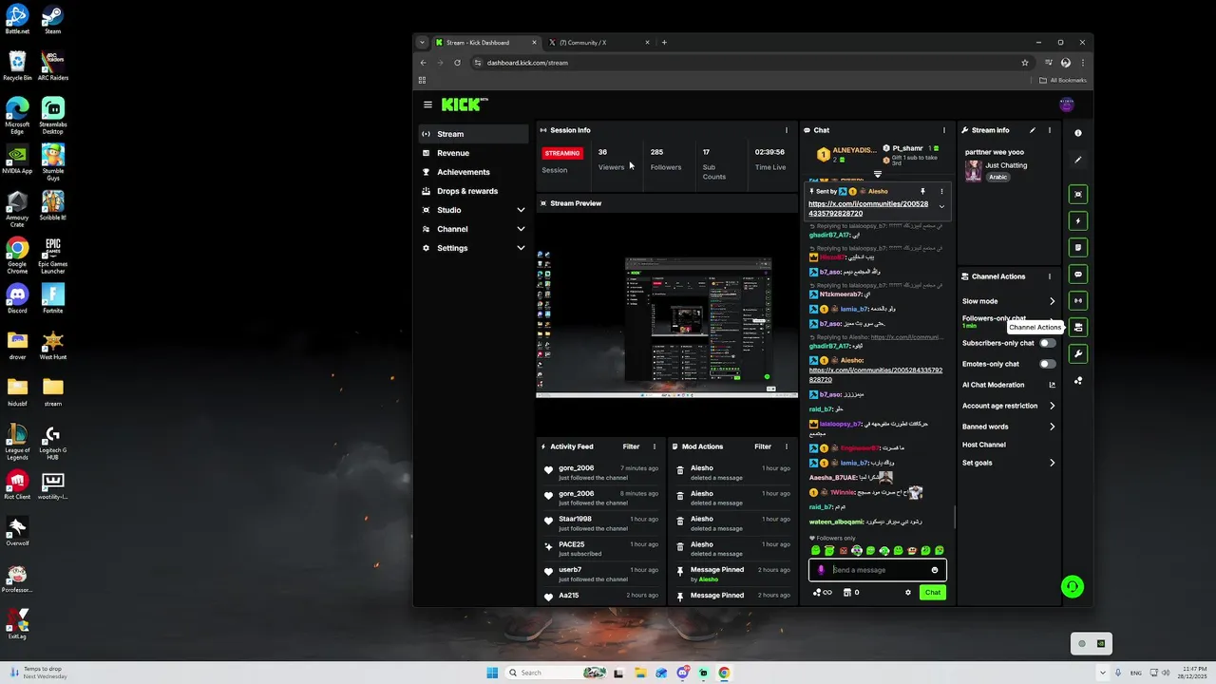Expand the pinned message with chevron

coord(941,206)
